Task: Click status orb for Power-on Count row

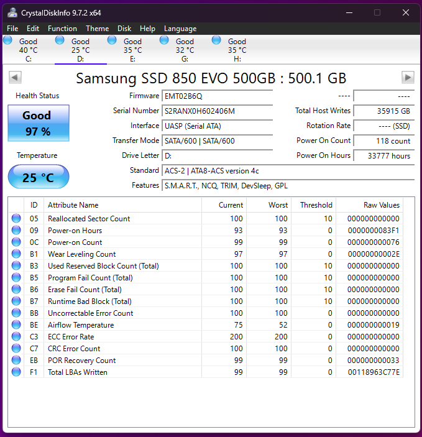Action: pyautogui.click(x=16, y=242)
